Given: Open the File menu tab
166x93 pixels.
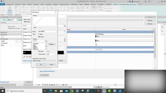Looking at the screenshot, I should 3,4.
